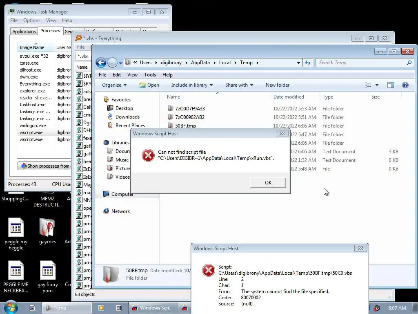Screen dimensions: 418x314
Task: Click Temp taskbar button
Action: point(67,308)
